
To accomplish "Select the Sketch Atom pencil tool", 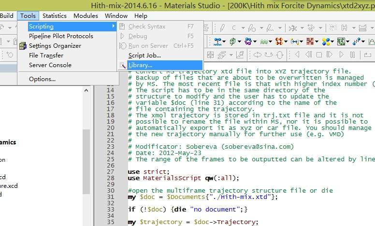I will pos(222,28).
